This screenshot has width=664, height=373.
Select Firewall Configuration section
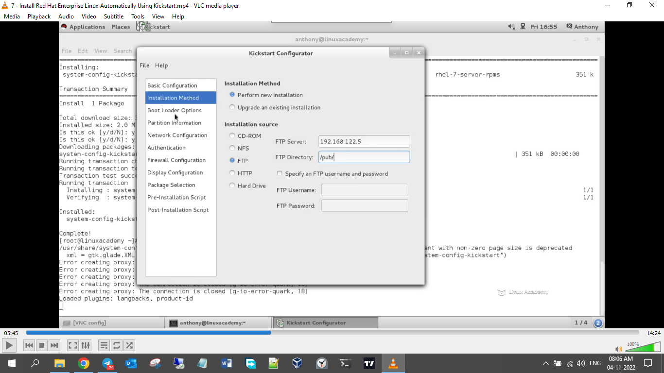[x=180, y=160]
